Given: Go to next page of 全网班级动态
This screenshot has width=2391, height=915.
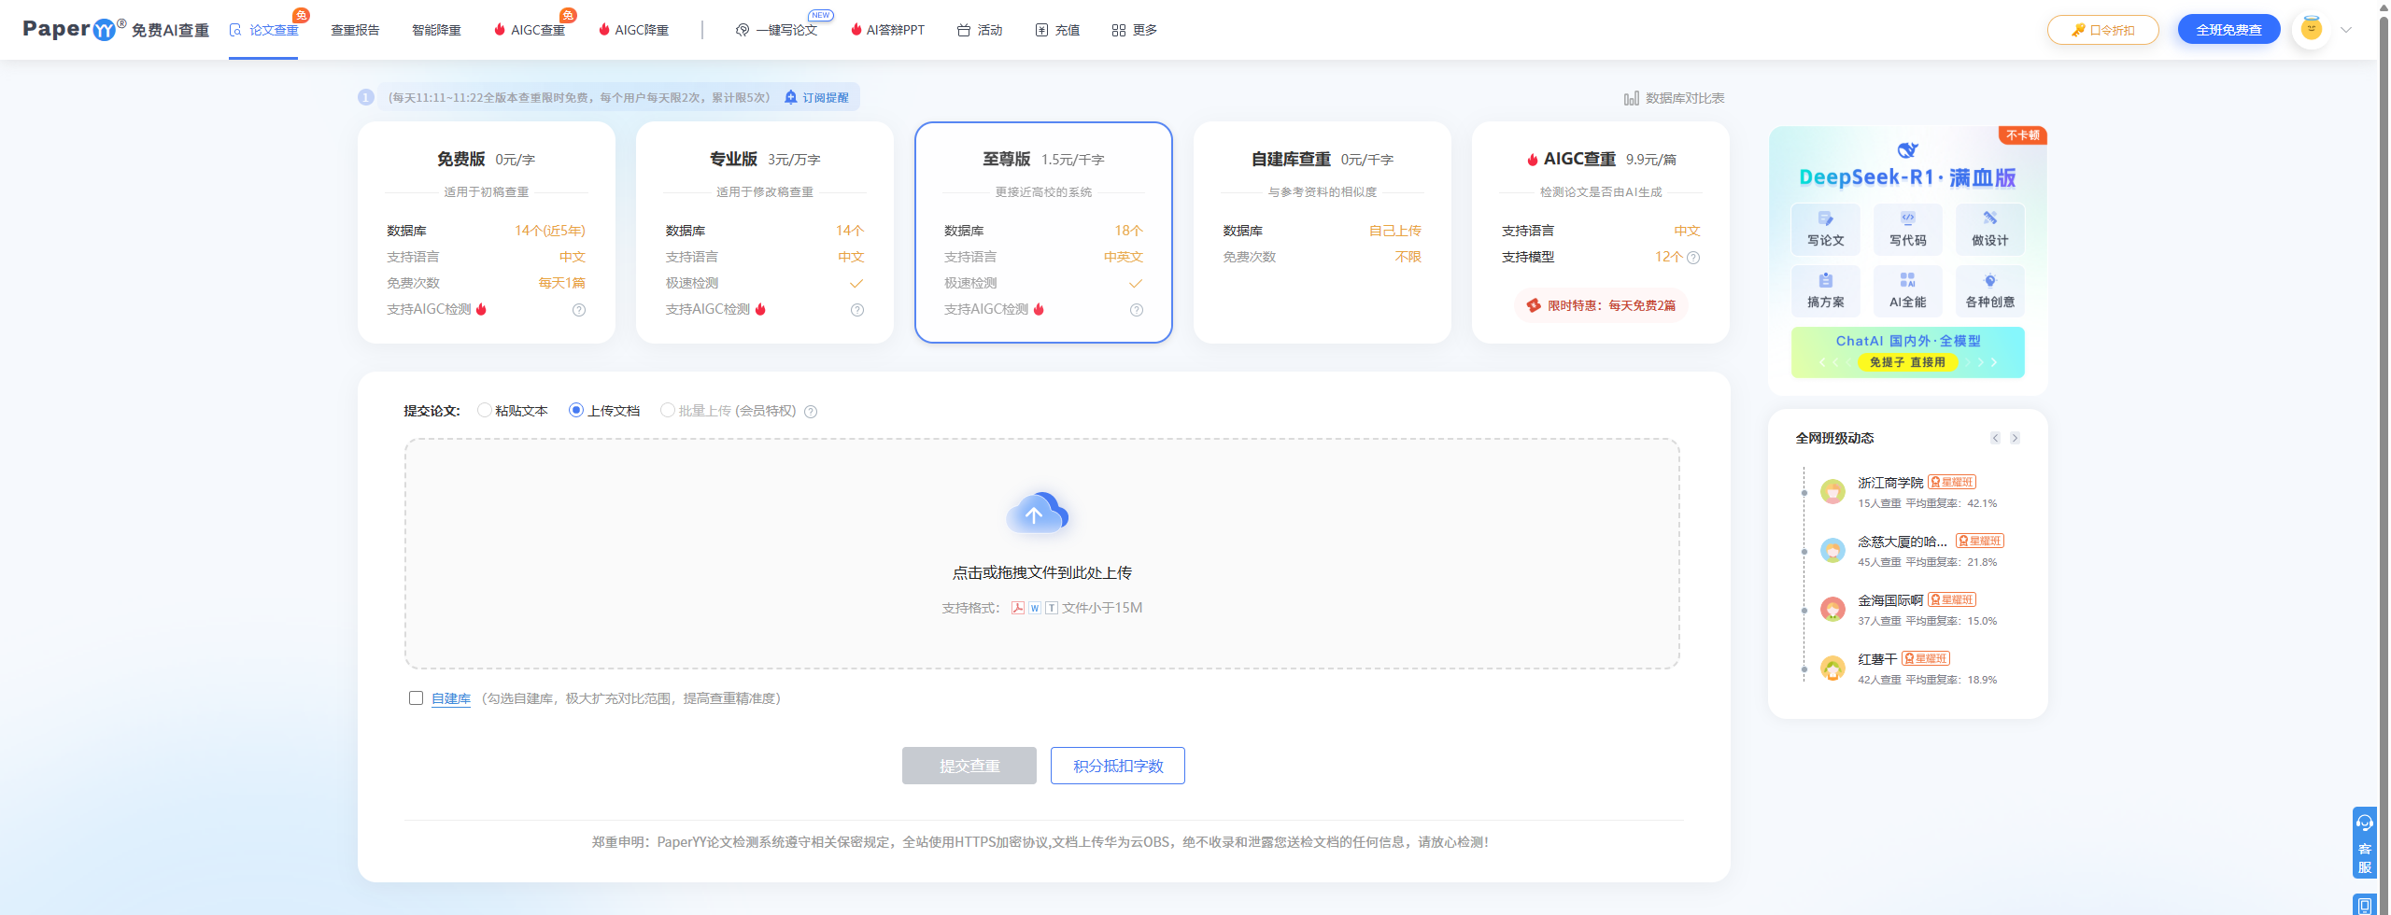Looking at the screenshot, I should tap(2016, 438).
